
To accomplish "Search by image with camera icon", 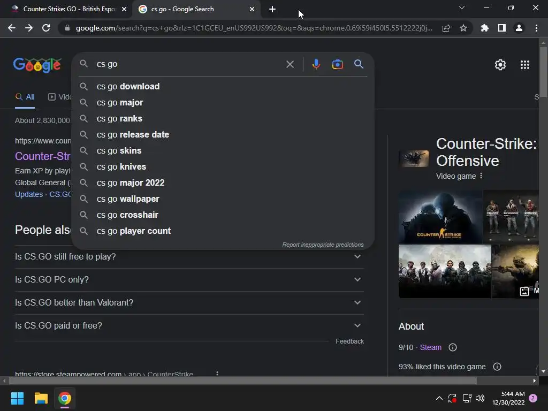I will click(x=337, y=64).
